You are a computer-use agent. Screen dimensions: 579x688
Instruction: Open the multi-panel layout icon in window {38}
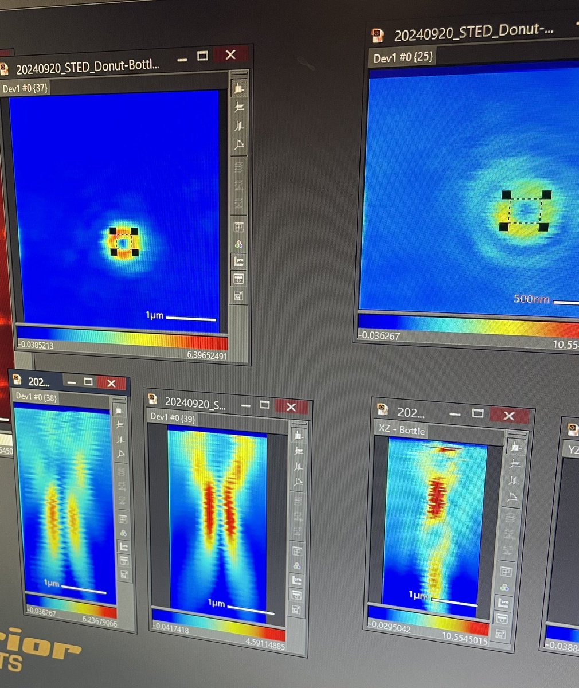[122, 519]
